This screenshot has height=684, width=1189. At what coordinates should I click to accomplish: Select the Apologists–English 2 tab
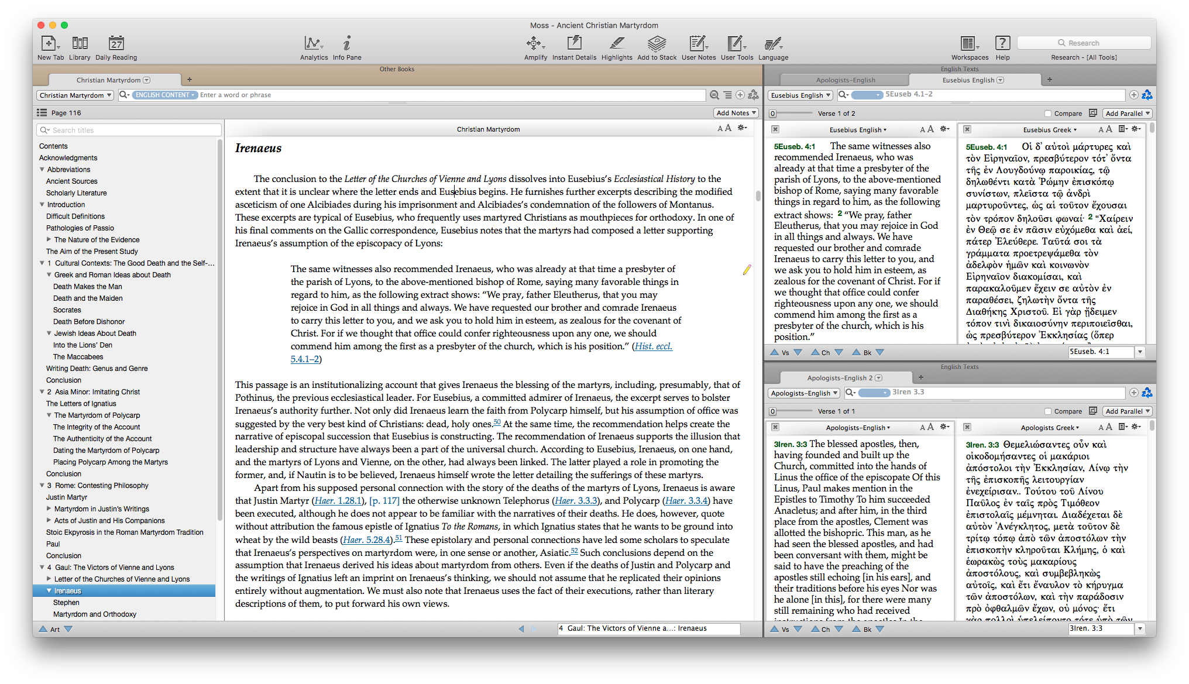pos(845,378)
